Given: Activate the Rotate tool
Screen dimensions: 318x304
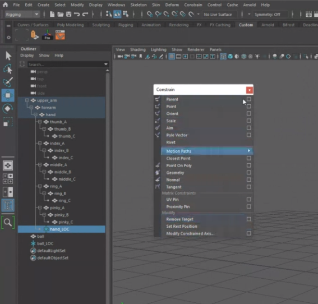Looking at the screenshot, I should (8, 109).
